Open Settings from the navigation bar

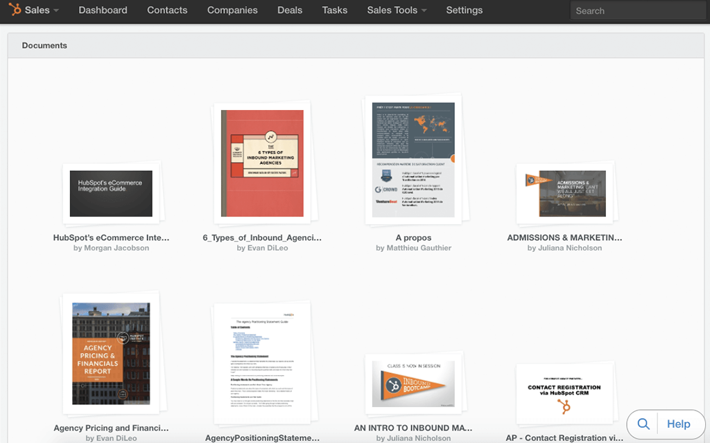click(464, 10)
